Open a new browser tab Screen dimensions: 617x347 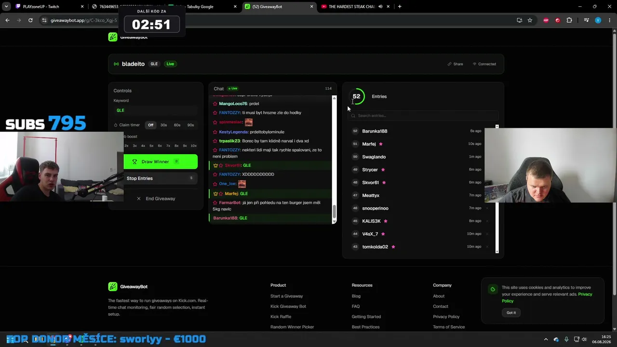pos(400,7)
